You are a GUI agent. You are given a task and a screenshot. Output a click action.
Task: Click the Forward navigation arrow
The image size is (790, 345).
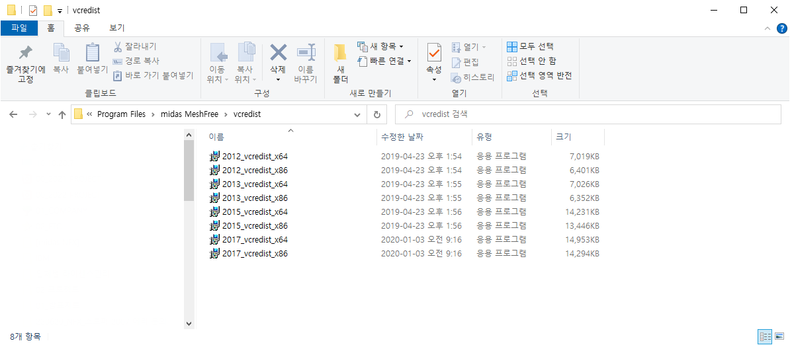pos(32,114)
